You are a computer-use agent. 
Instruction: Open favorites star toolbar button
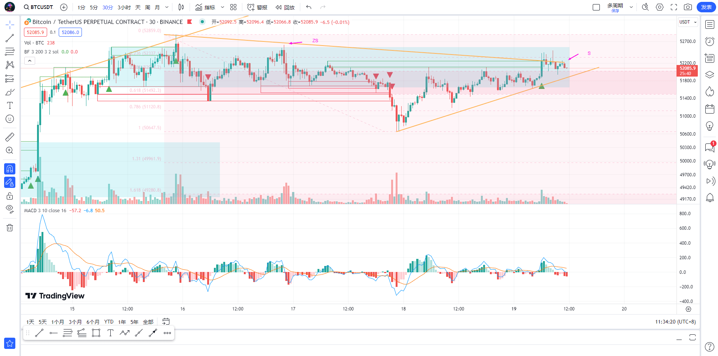tap(10, 343)
